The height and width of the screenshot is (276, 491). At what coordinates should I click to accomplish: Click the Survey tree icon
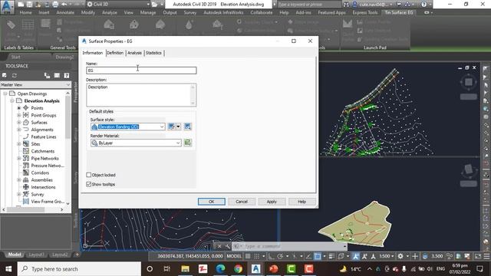coord(26,194)
